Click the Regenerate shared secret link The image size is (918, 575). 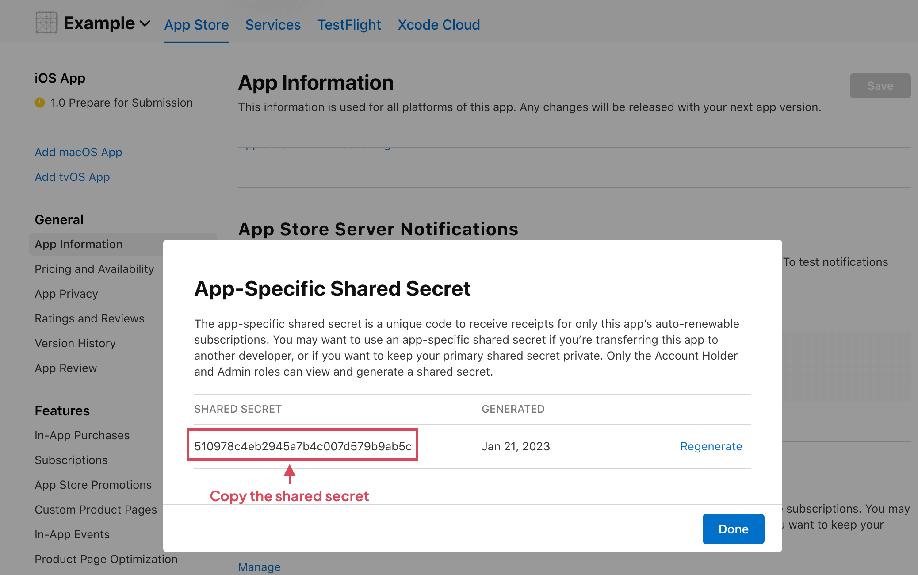click(711, 446)
